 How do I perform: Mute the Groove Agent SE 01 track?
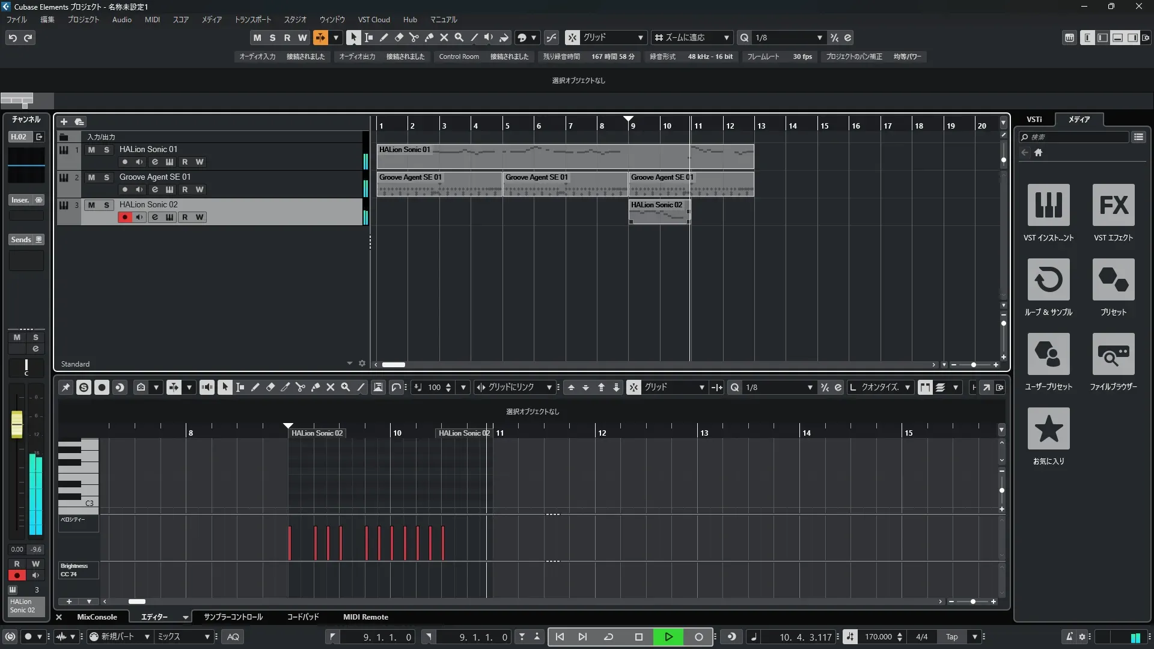point(91,177)
